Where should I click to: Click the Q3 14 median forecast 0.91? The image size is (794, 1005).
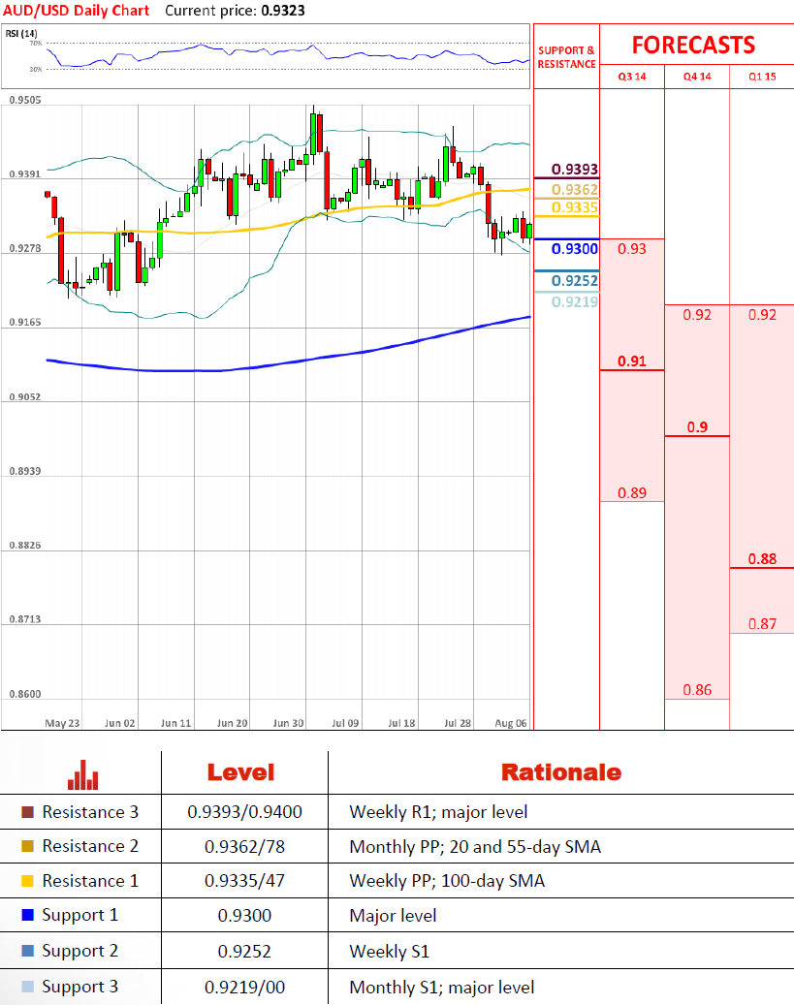(x=632, y=361)
